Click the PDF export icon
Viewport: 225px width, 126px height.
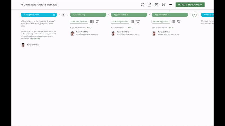coord(150,5)
